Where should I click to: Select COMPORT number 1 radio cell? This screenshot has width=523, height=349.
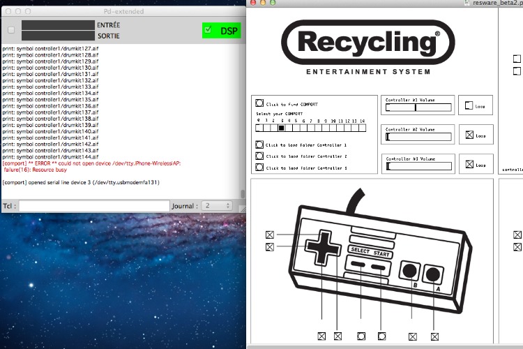pos(266,128)
